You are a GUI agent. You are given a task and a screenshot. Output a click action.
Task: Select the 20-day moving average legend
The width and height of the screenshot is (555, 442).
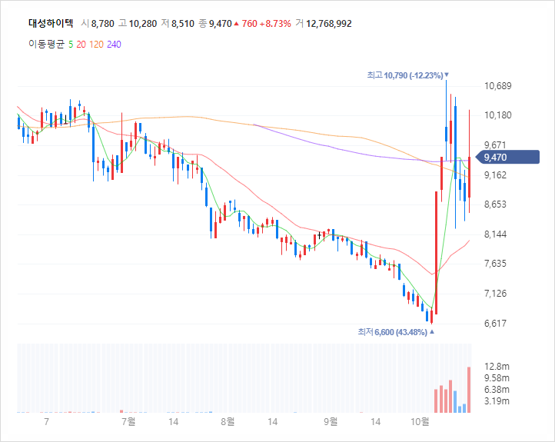pos(81,45)
